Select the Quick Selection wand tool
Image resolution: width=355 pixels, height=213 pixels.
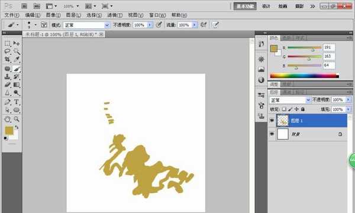coord(17,51)
